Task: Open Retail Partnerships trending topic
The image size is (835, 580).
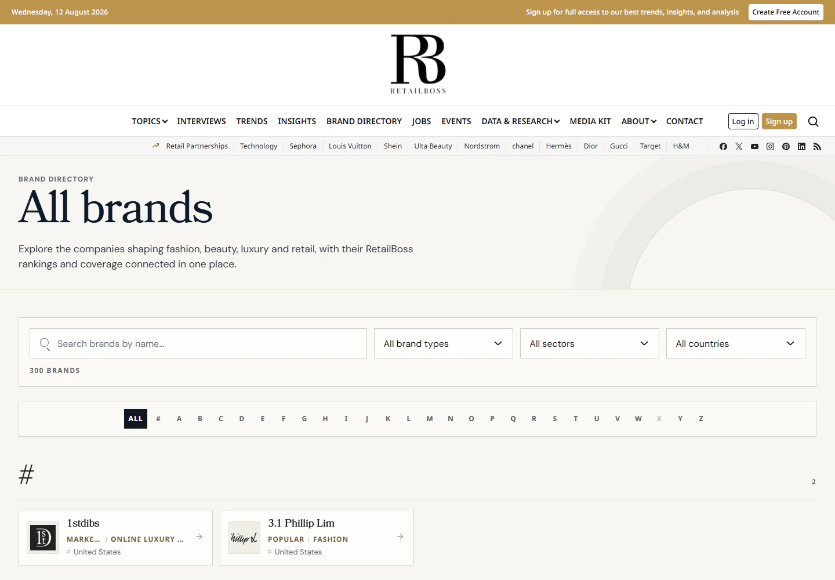Action: coord(197,146)
